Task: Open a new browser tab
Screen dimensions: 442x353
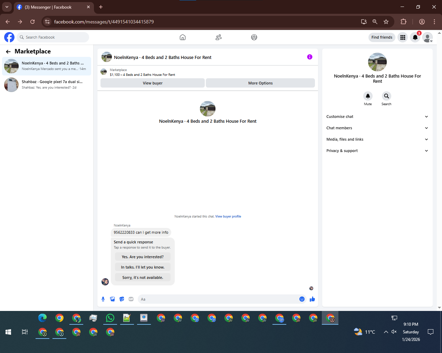Action: click(101, 7)
